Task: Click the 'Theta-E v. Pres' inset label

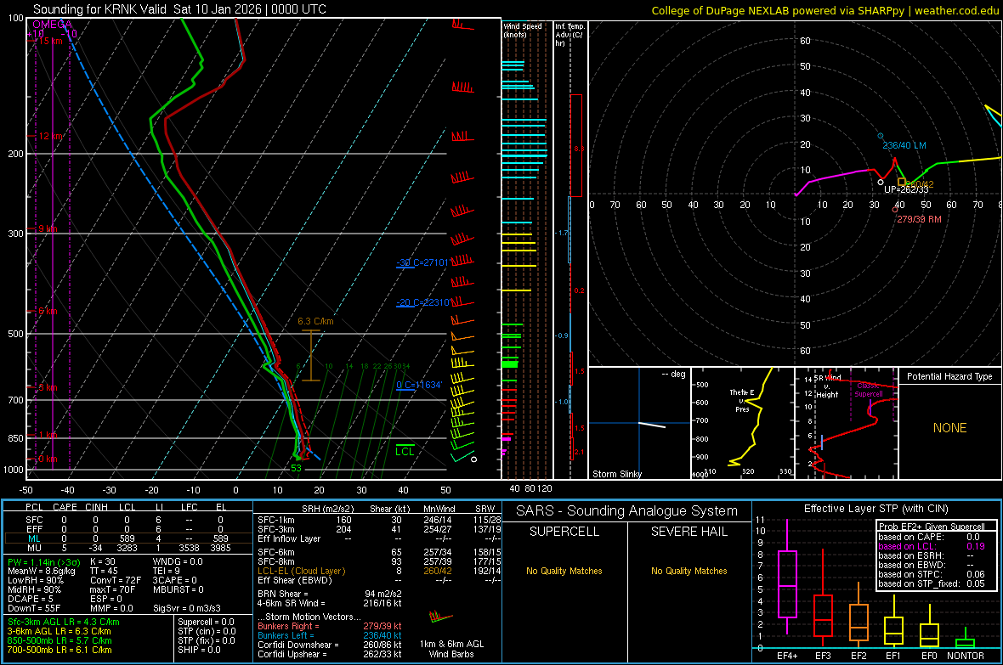Action: (x=742, y=401)
